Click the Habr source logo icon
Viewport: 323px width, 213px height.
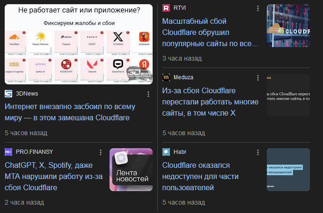click(166, 152)
